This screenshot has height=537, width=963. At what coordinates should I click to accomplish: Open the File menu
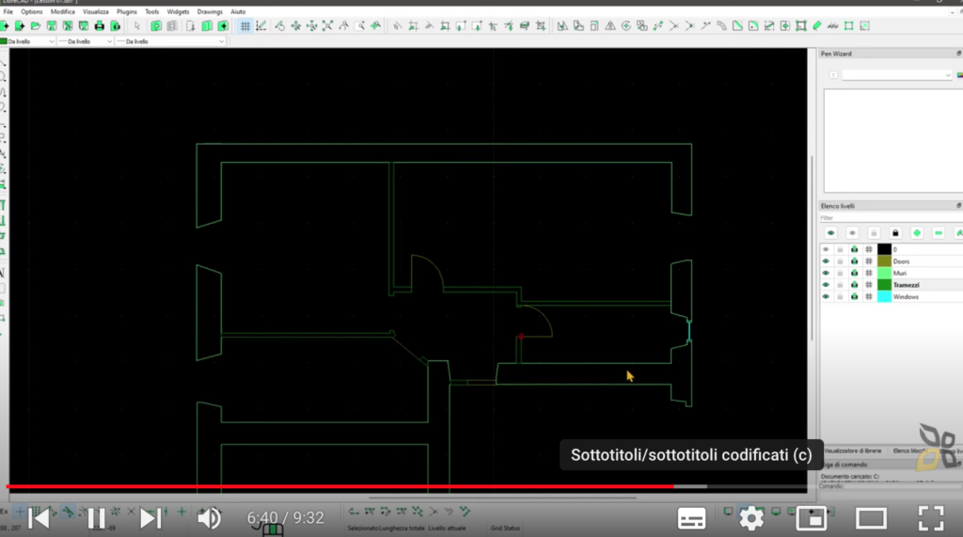click(x=8, y=11)
